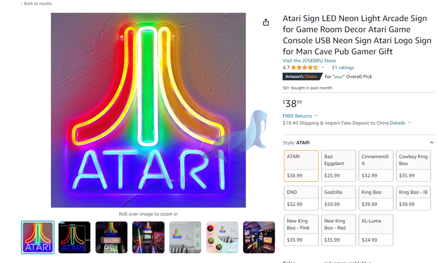Click the share icon beside product image
This screenshot has width=437, height=263.
(x=266, y=22)
